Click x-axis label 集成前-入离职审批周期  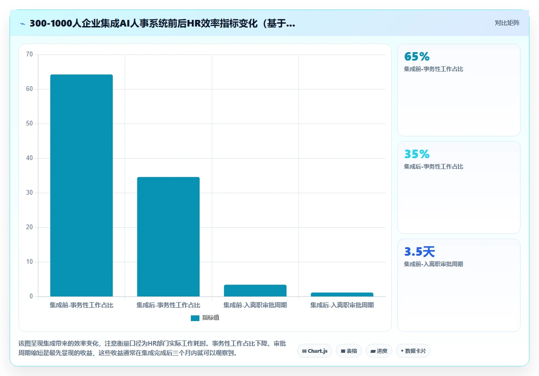click(255, 305)
